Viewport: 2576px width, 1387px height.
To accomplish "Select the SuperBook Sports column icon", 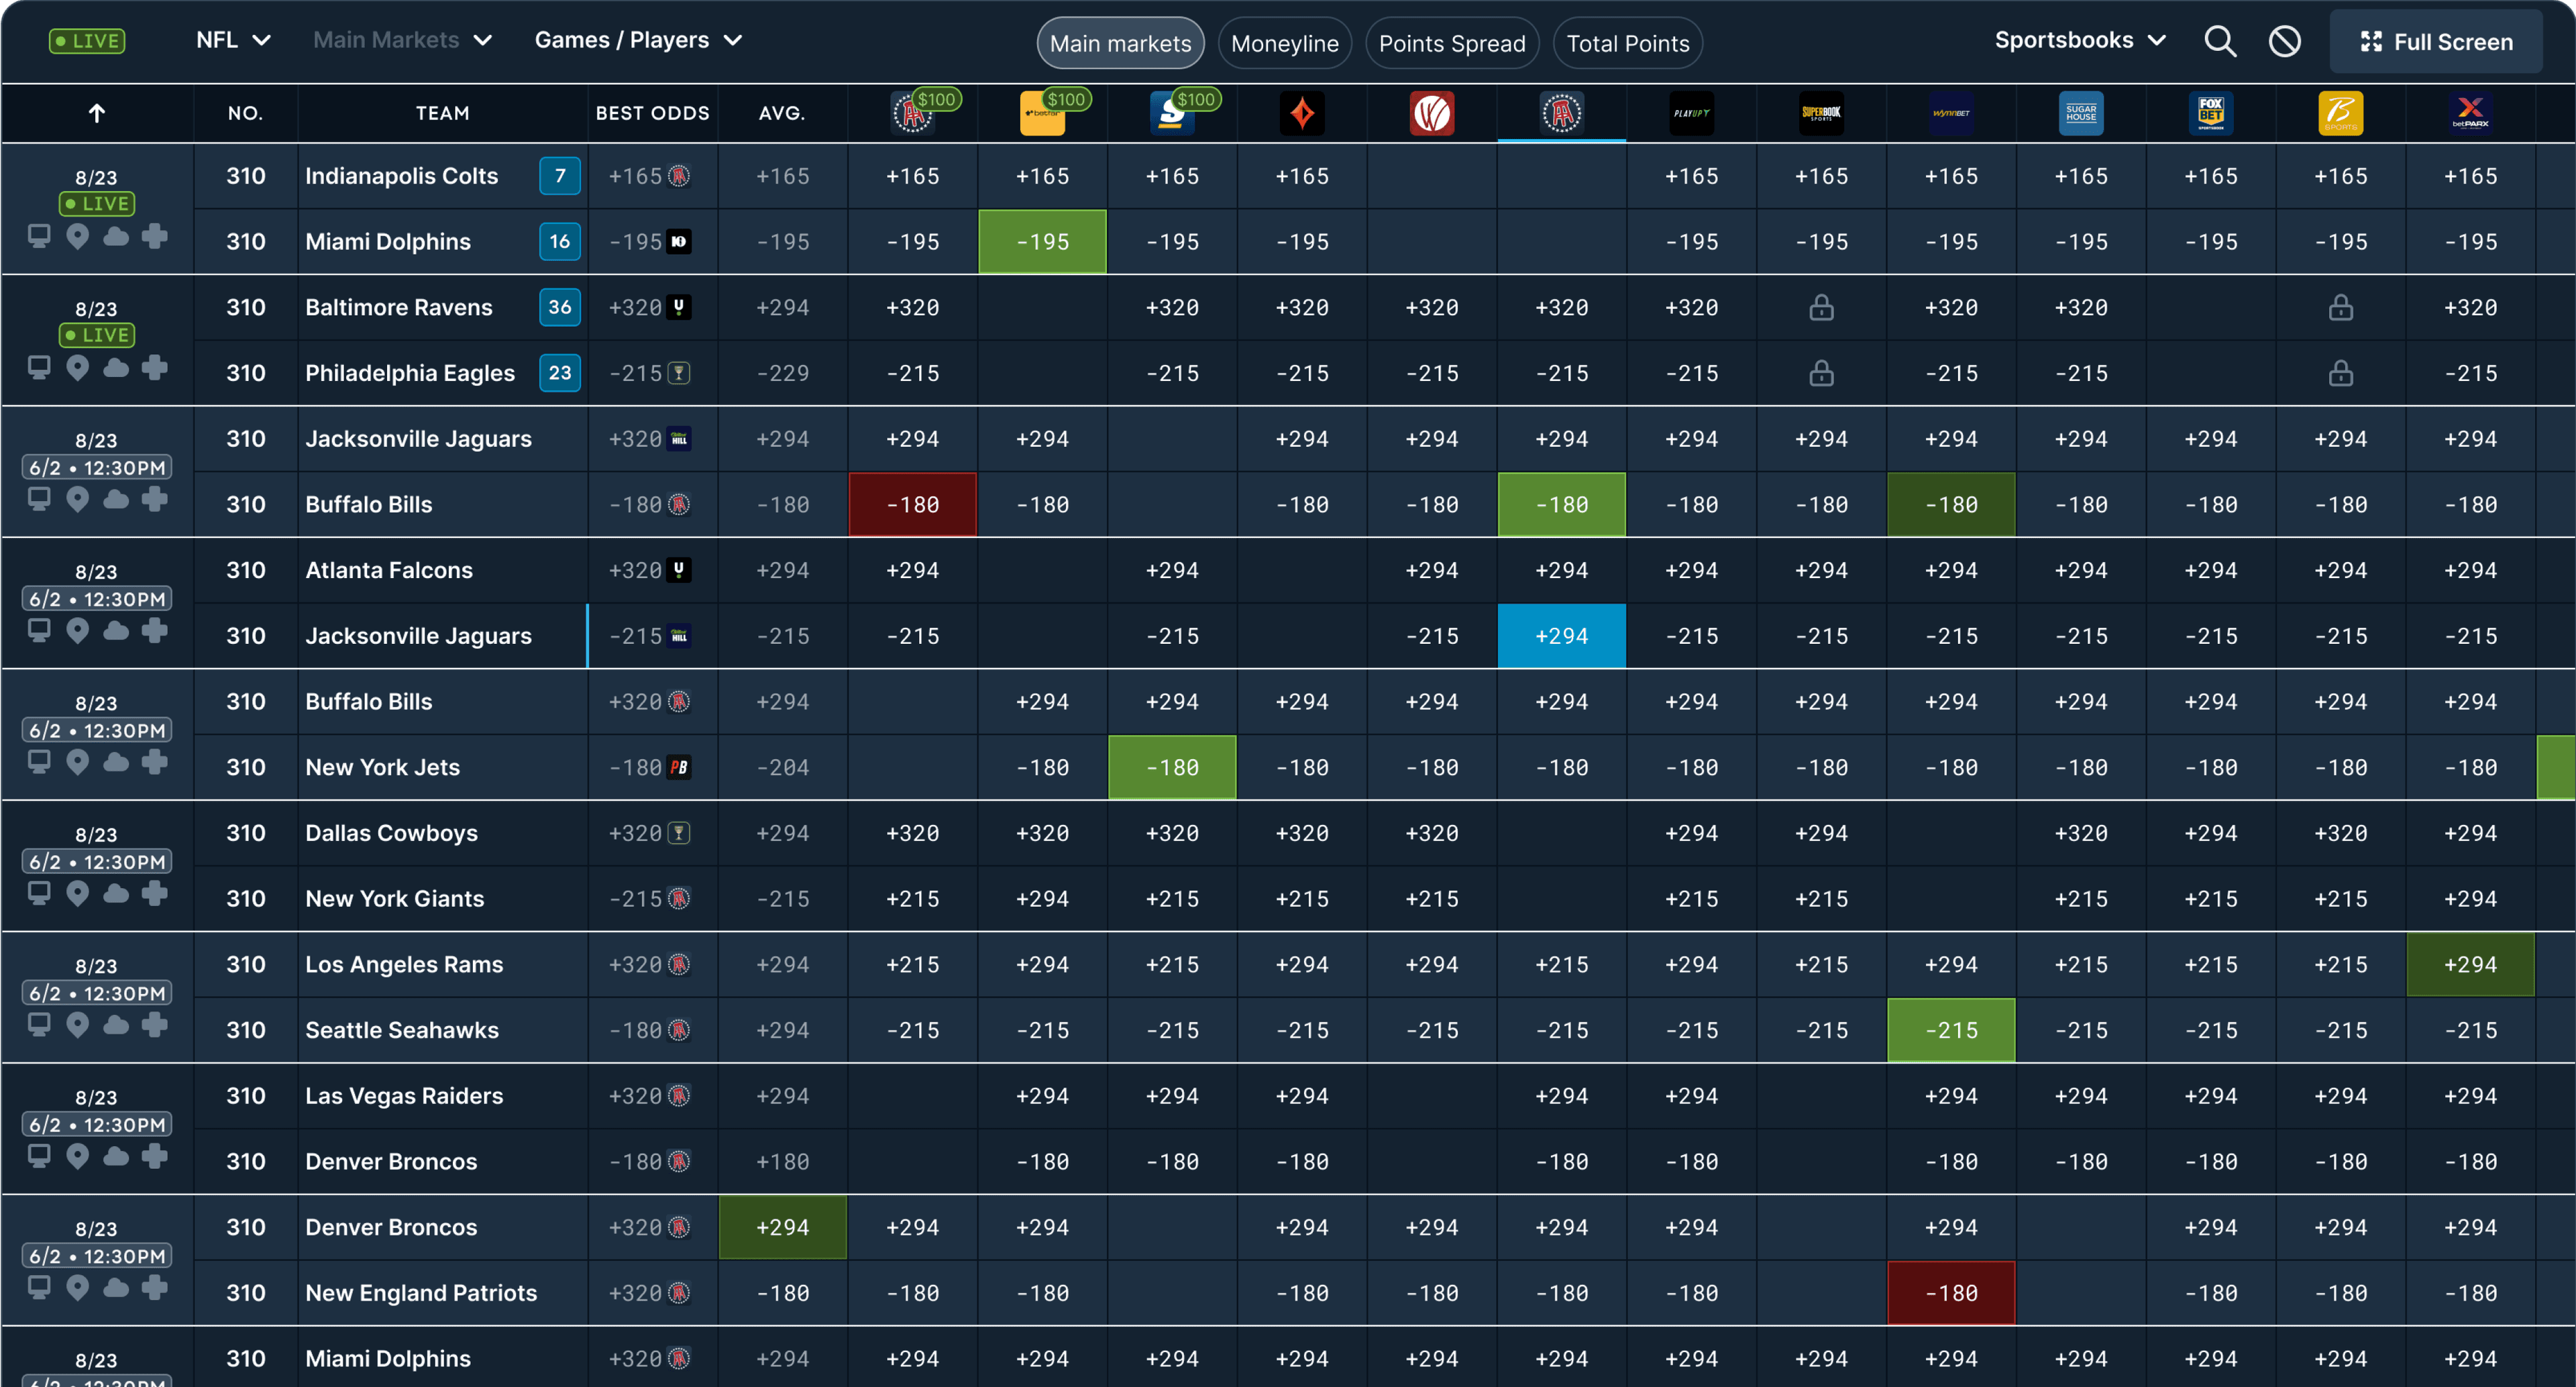I will (x=1821, y=113).
